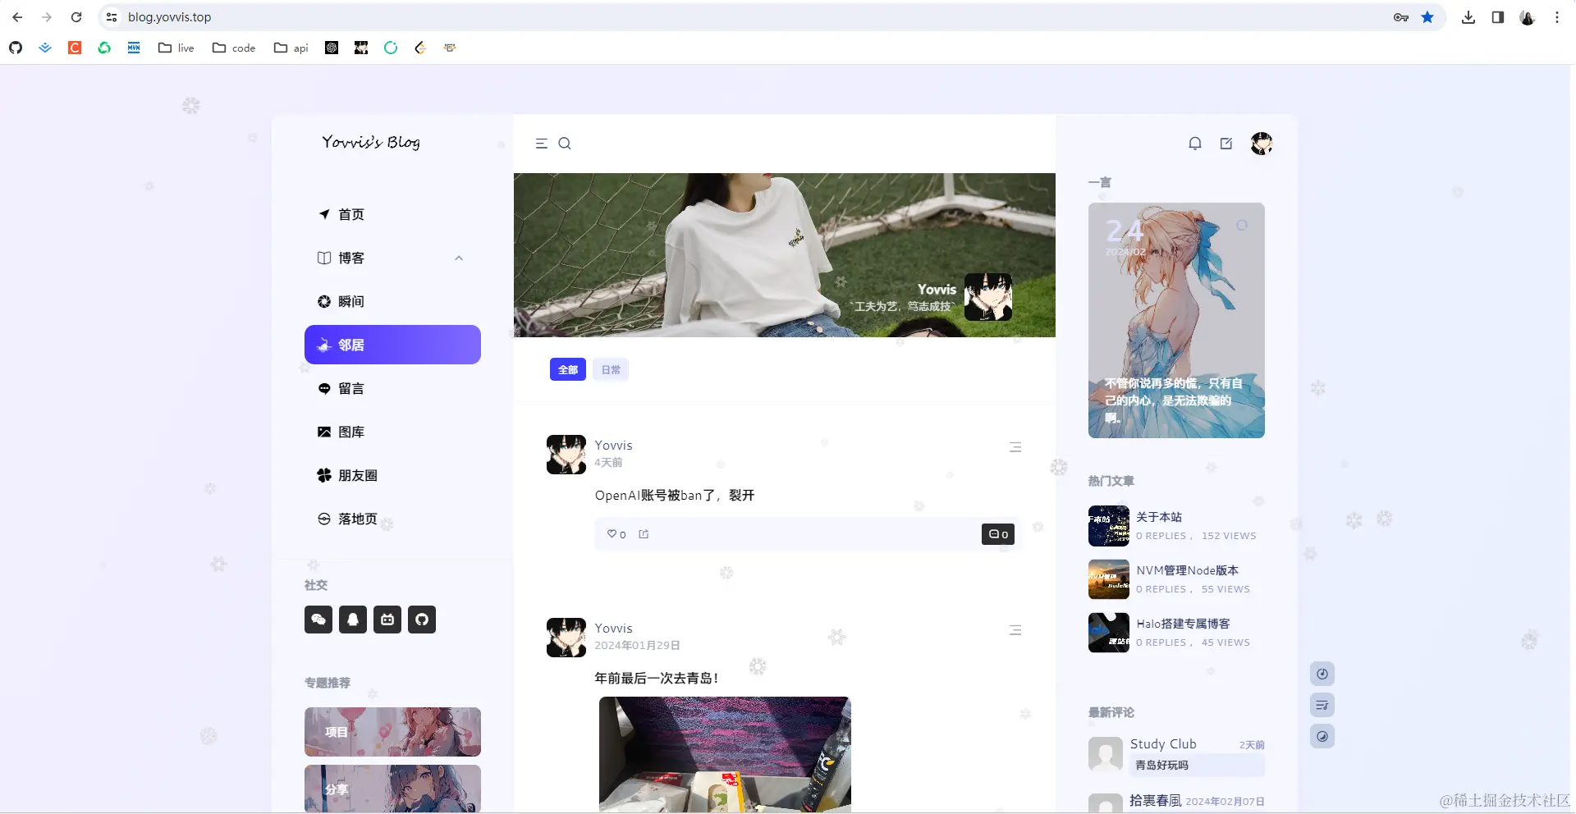Open Study Club's comment 青岛好玩吗
Image resolution: width=1576 pixels, height=814 pixels.
(x=1198, y=765)
